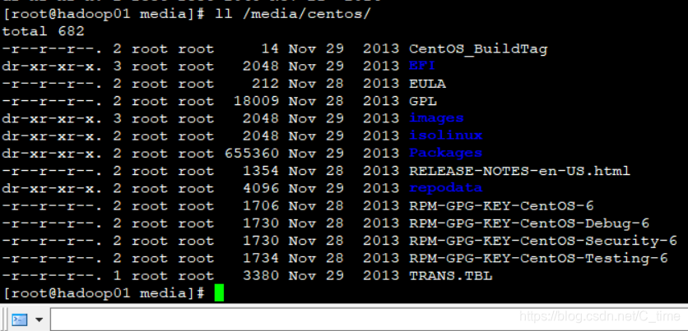Select the TRANS.TBL file name

click(x=451, y=276)
